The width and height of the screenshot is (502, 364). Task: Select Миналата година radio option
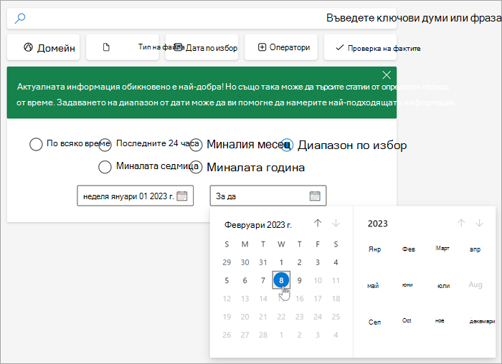(x=196, y=167)
